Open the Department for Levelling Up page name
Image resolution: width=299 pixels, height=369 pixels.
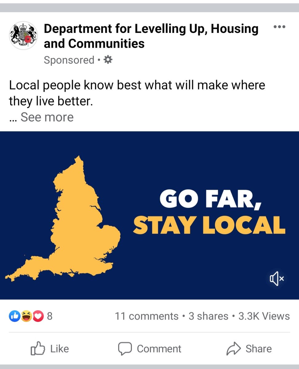151,36
